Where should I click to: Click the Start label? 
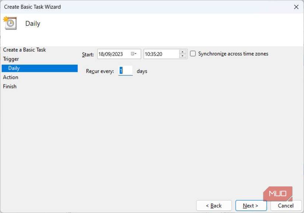(x=87, y=54)
